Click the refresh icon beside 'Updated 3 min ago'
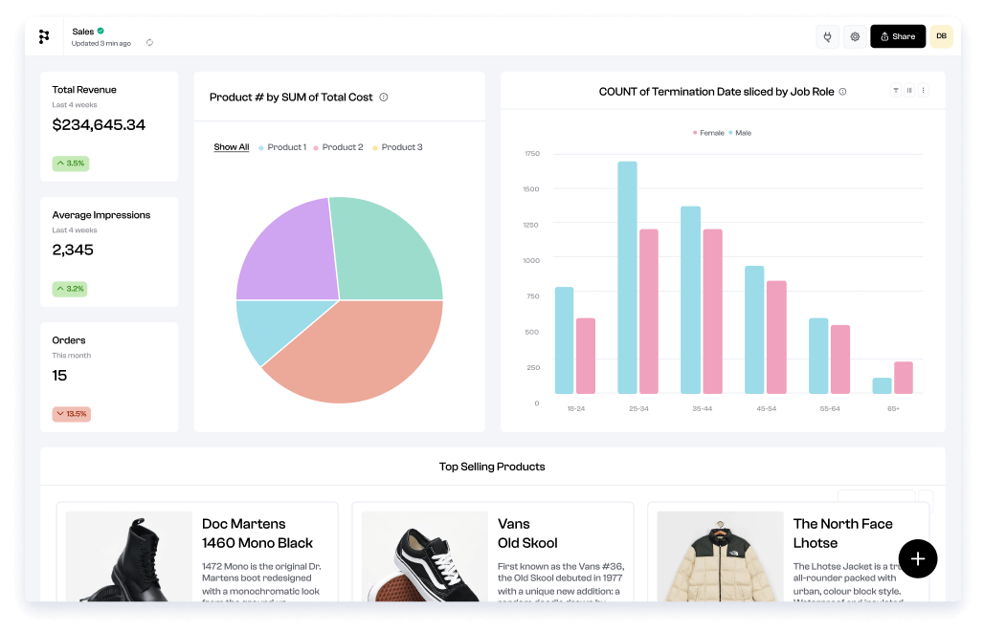 coord(149,43)
